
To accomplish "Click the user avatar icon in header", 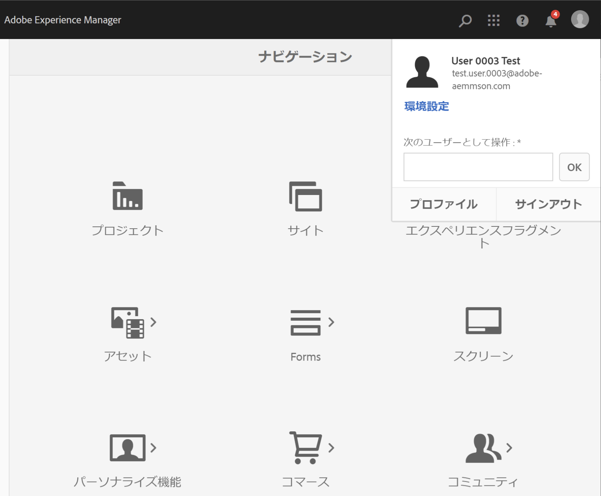I will [x=580, y=19].
